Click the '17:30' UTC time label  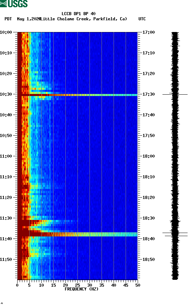(x=148, y=94)
